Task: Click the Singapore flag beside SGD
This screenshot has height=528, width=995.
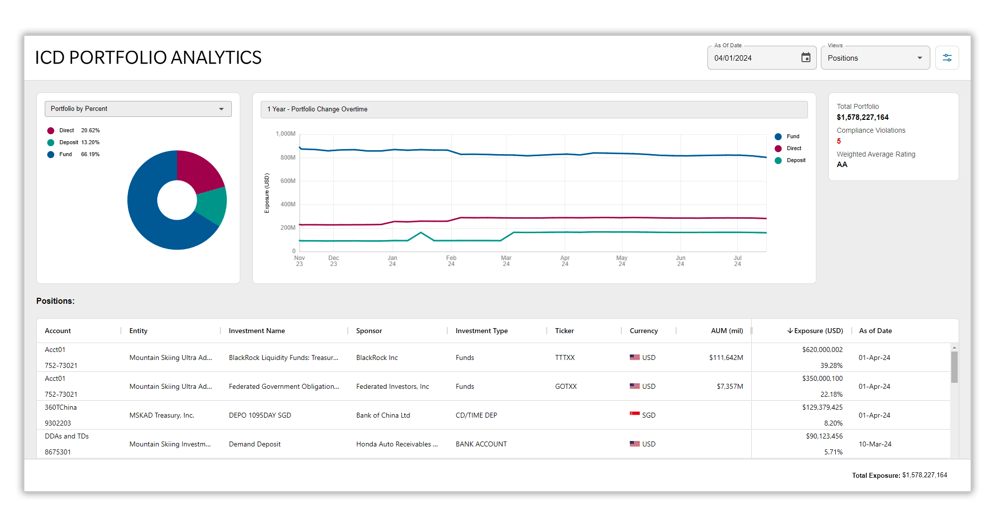Action: [634, 415]
